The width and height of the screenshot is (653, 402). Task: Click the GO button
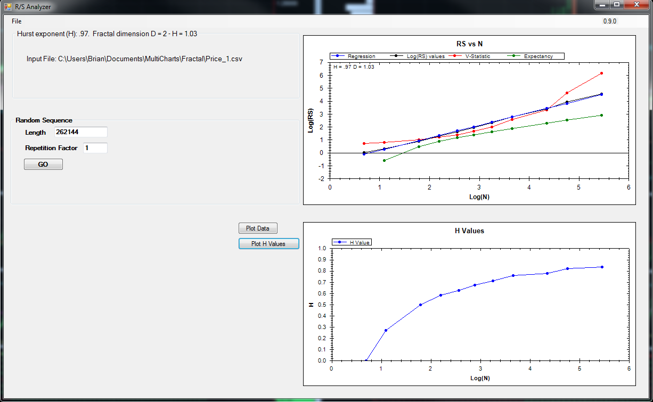43,165
